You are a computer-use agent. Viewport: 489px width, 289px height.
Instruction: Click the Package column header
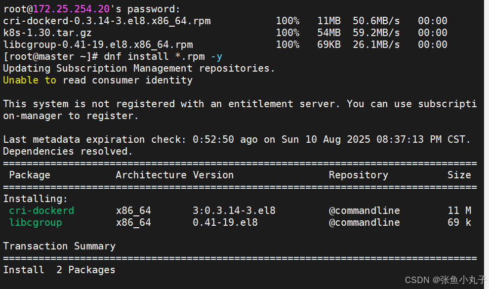[30, 175]
